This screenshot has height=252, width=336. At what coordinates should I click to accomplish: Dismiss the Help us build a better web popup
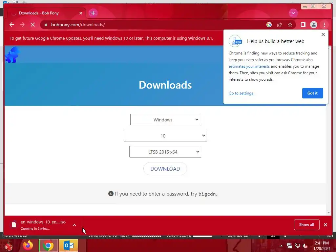point(323,34)
